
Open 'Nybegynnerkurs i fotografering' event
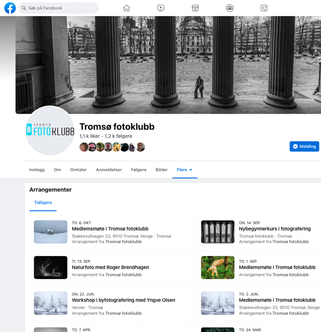[x=275, y=229]
